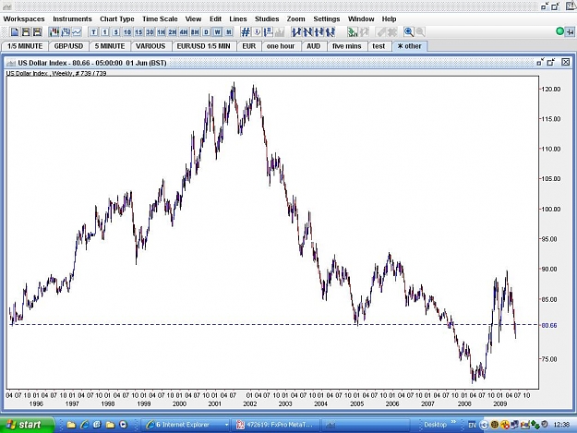Click the clock icon in toolbar
This screenshot has width=577, height=433.
tap(257, 32)
